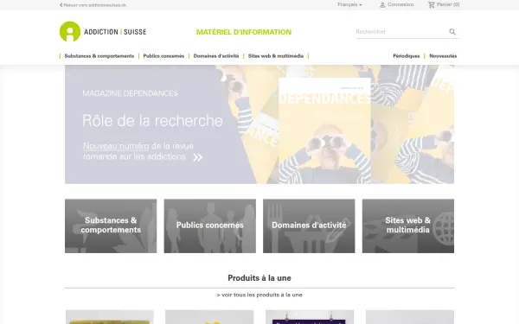Screen dimensions: 519x324
Task: Open Publics concernés menu item
Action: [x=163, y=56]
